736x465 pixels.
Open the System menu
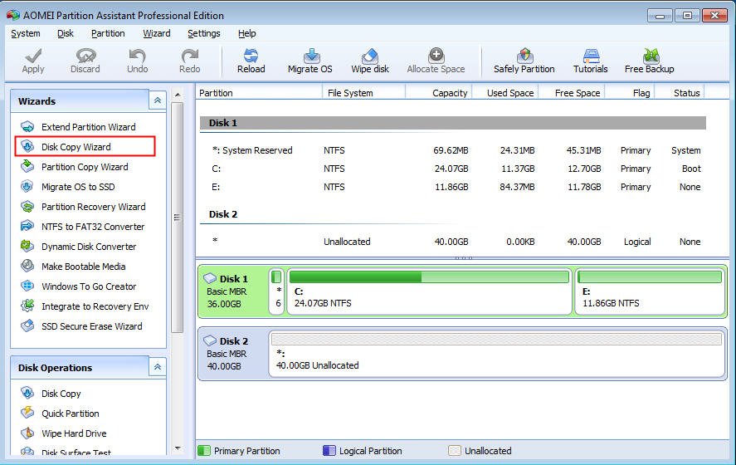(x=26, y=33)
